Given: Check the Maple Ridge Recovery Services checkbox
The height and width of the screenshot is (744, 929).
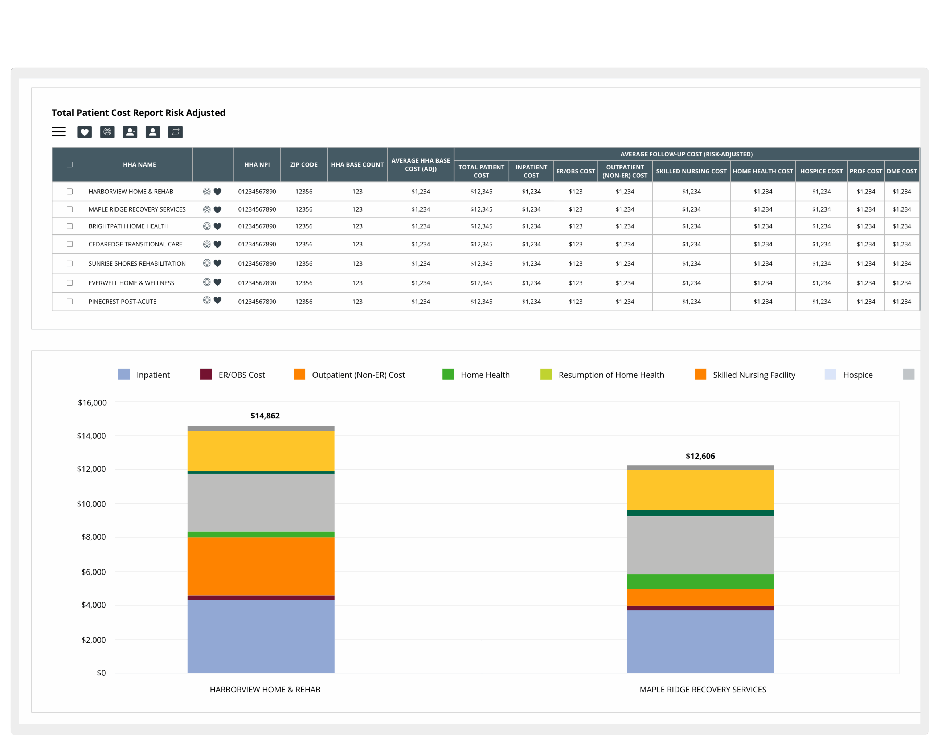Looking at the screenshot, I should pyautogui.click(x=70, y=209).
